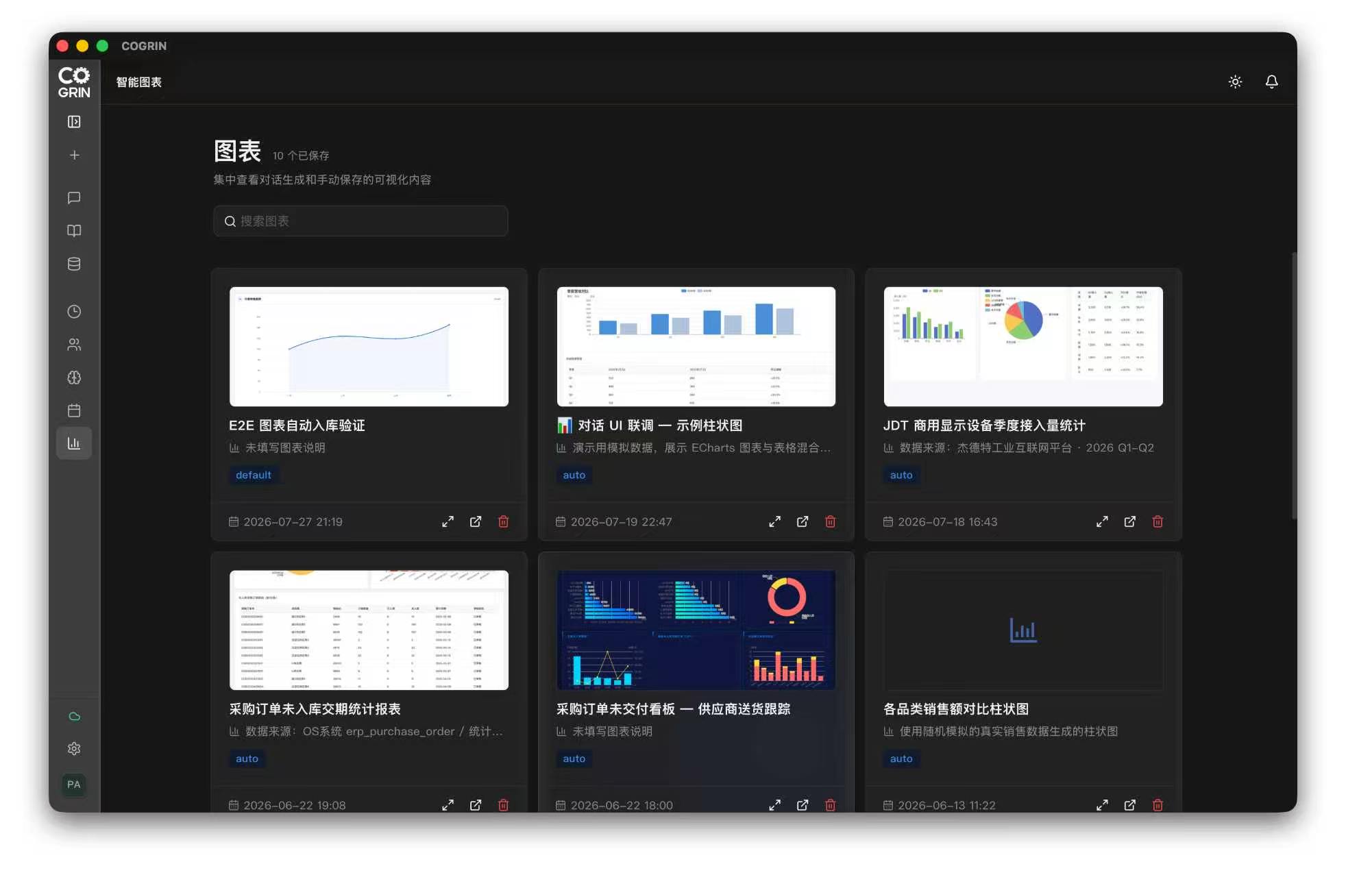
Task: Delete the E2E 图表自动入库验证 chart
Action: click(x=503, y=522)
